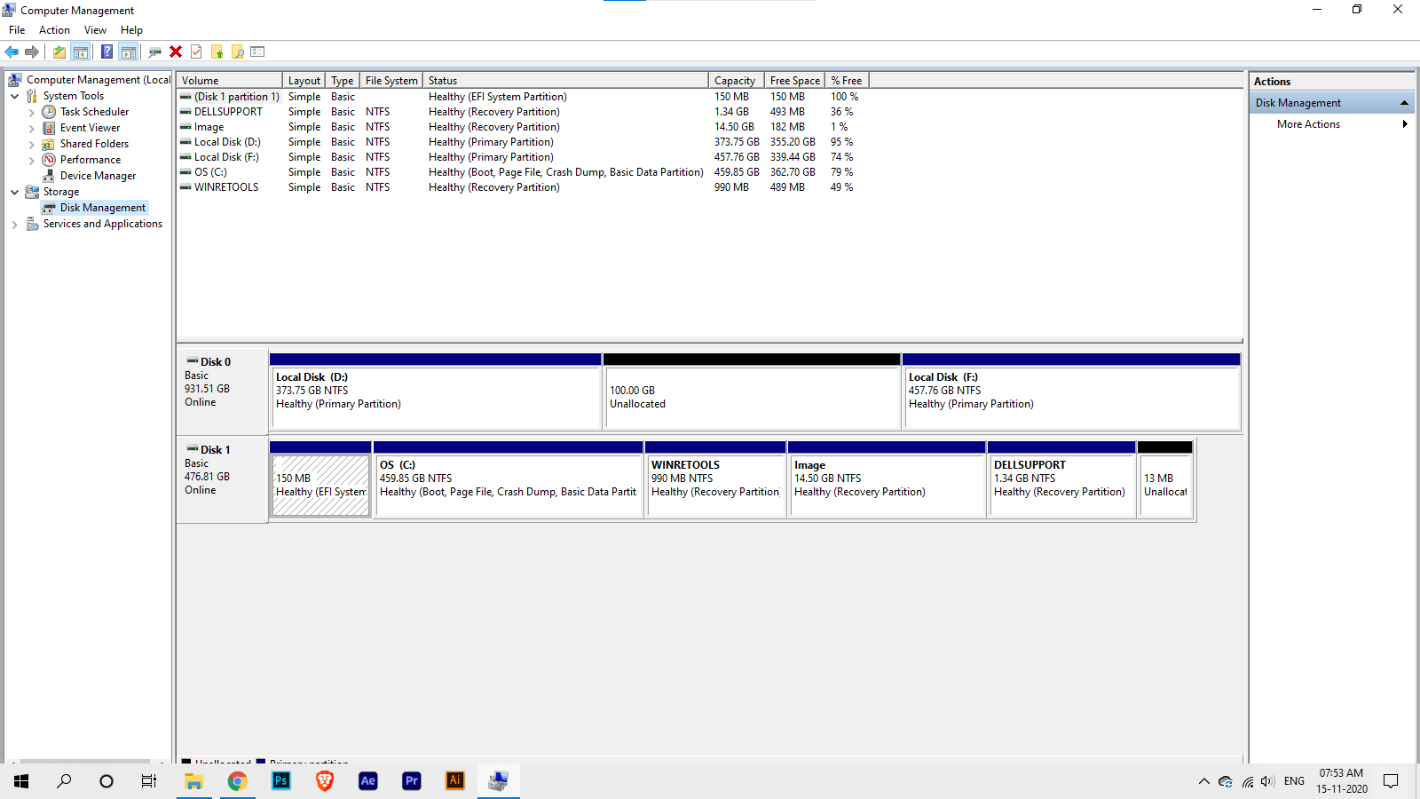Open Disk Management from the taskbar
Screen dimensions: 1420x799
coord(498,781)
